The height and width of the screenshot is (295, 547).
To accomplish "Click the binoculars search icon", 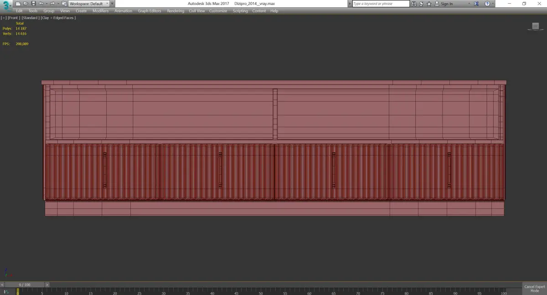I will coord(414,4).
